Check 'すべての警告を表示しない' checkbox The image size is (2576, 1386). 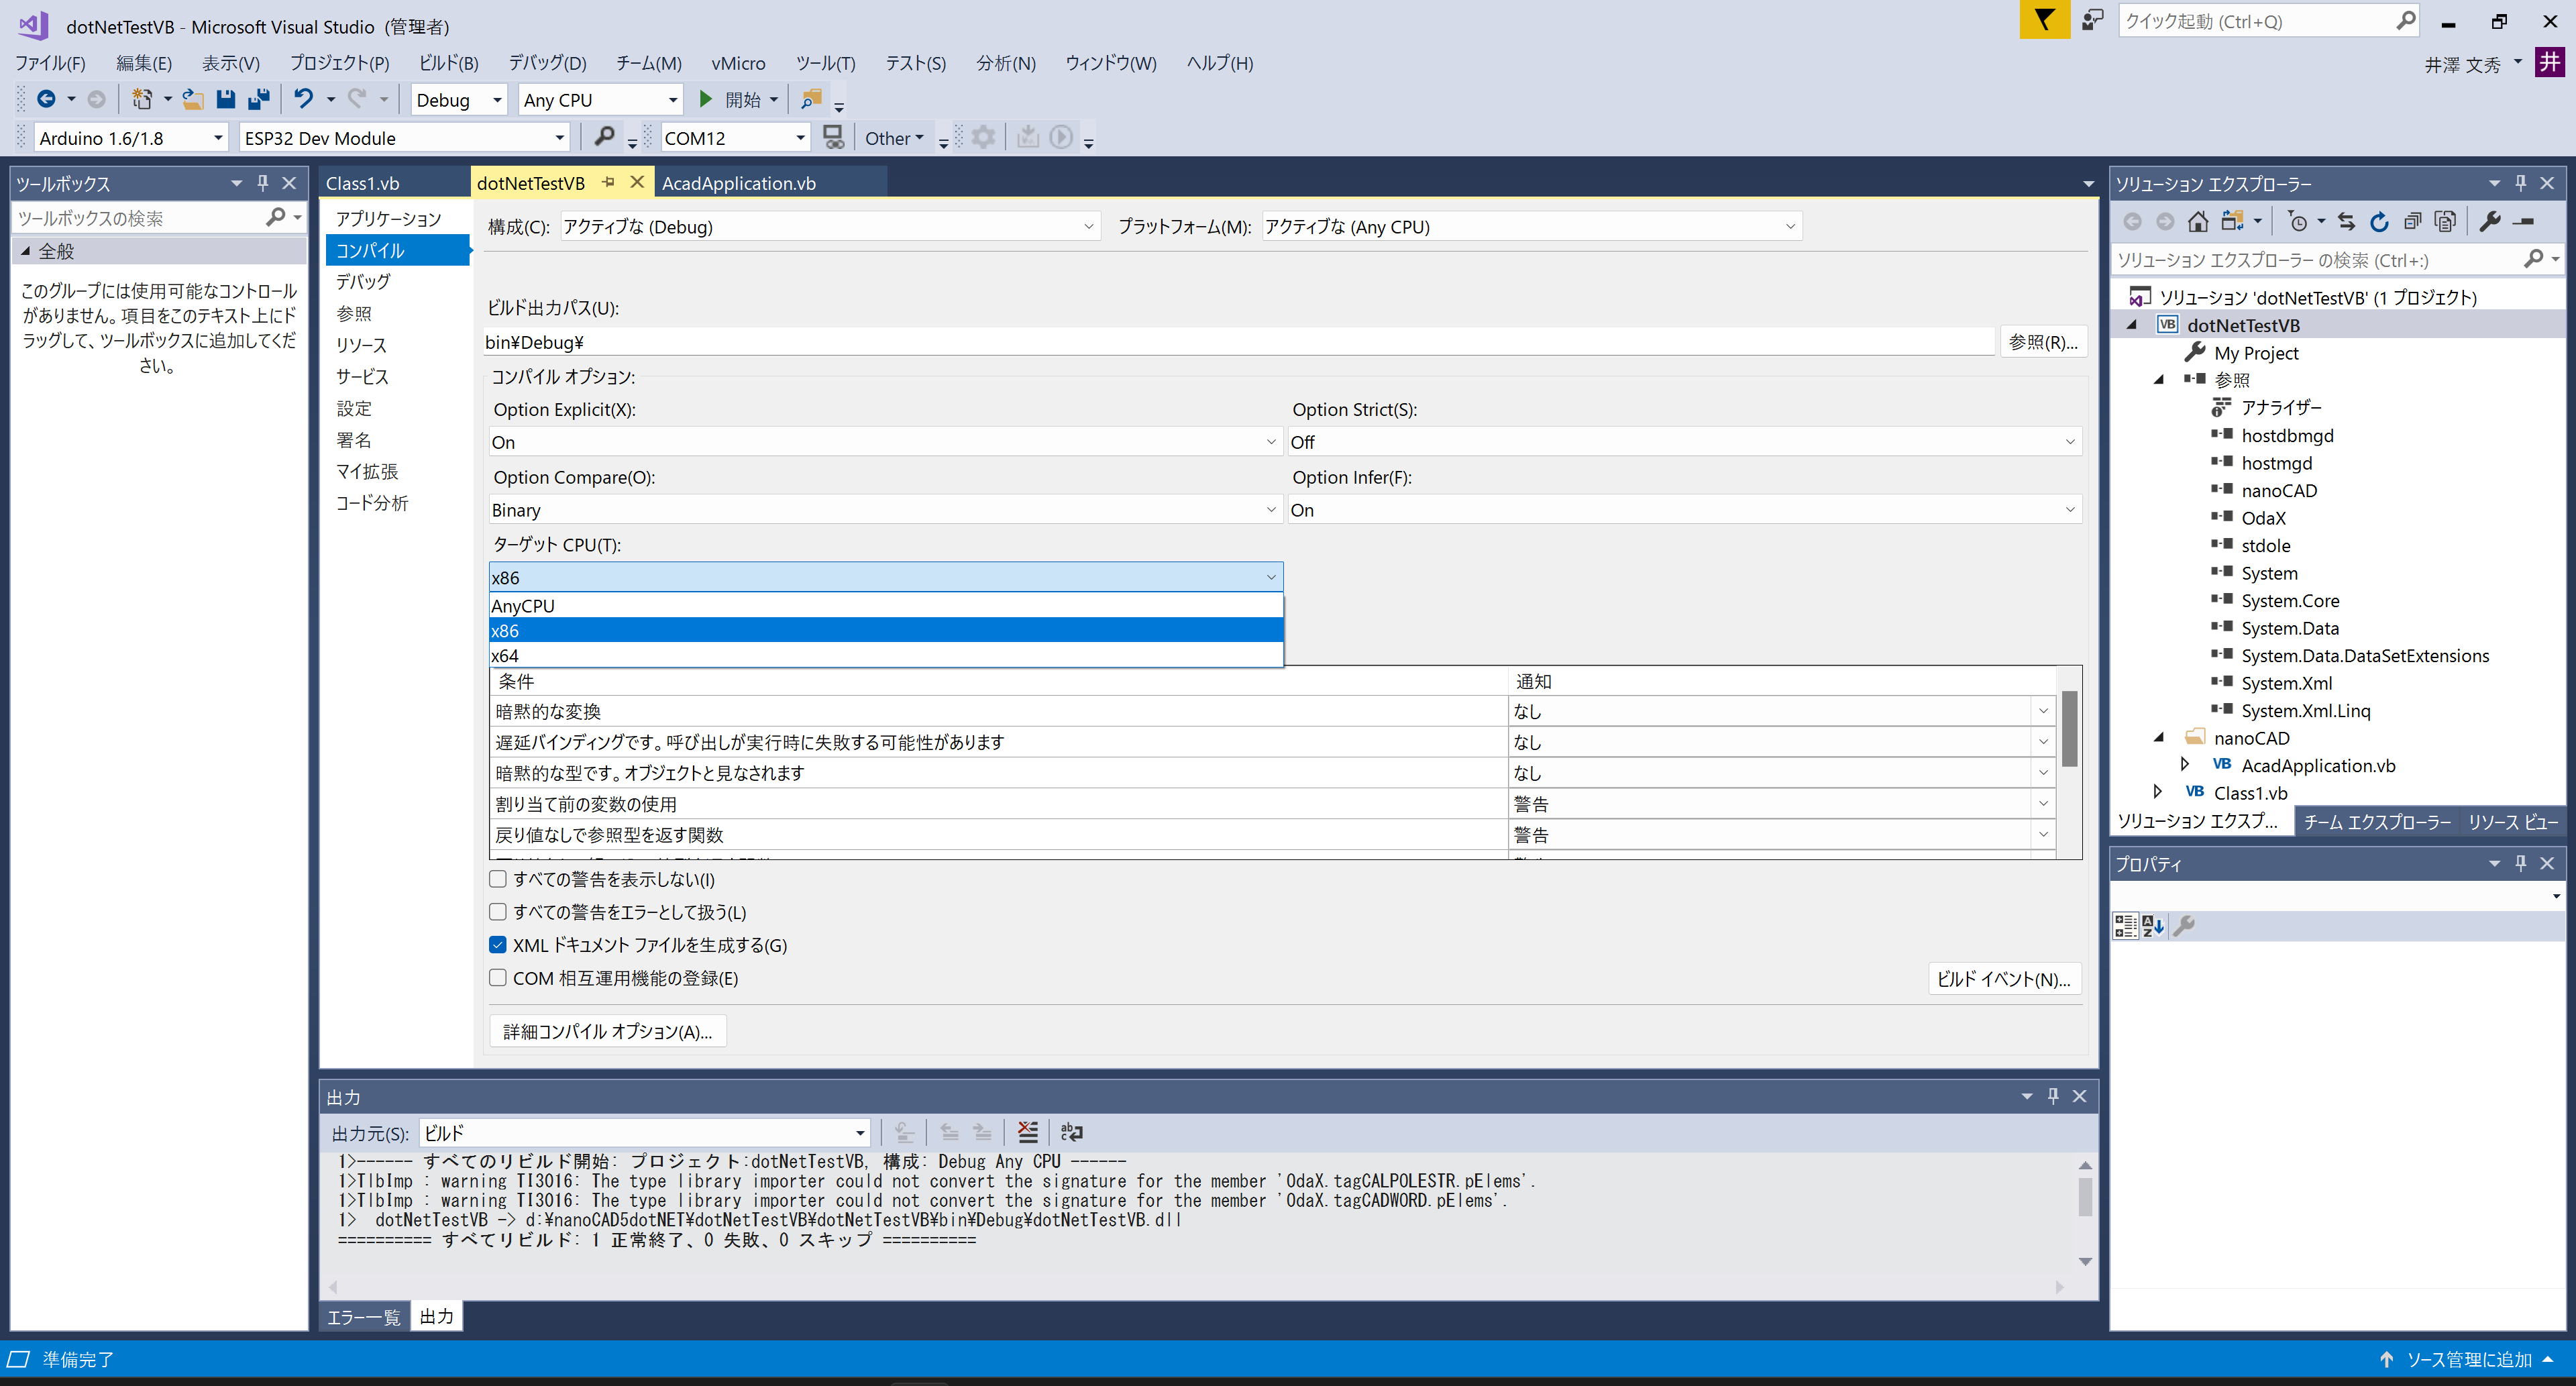click(498, 879)
